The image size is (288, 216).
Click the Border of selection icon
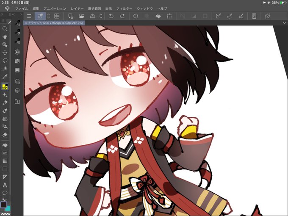pyautogui.click(x=205, y=16)
